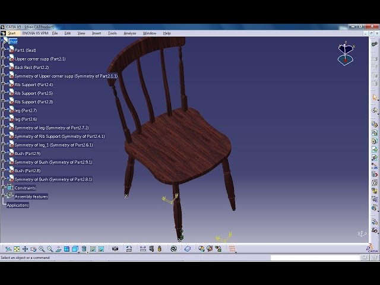
Task: Open the Window menu
Action: pyautogui.click(x=149, y=33)
